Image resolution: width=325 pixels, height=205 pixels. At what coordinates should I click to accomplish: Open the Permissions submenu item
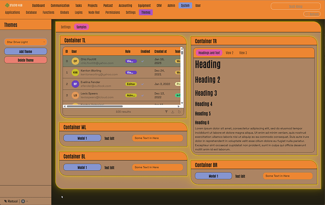tap(112, 12)
